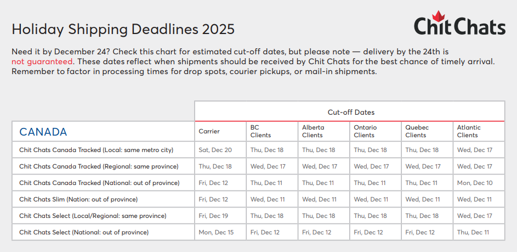Click the Mon, Dec 15 carrier cell
517x252 pixels.
[x=216, y=232]
